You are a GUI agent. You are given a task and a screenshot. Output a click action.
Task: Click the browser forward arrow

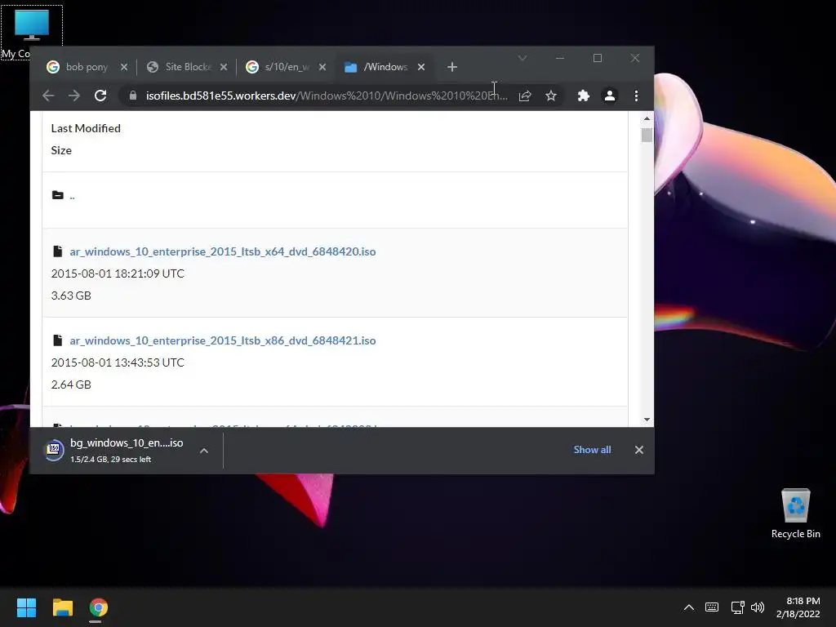coord(74,96)
